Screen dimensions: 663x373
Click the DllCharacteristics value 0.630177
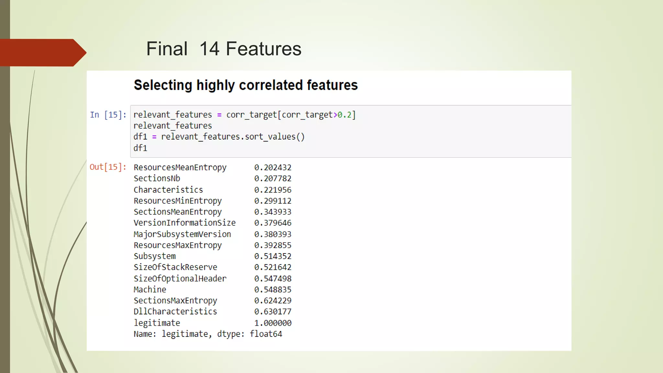pos(273,311)
